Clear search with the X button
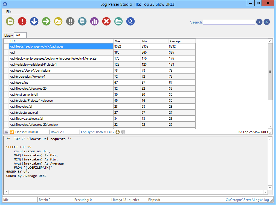 click(267, 22)
